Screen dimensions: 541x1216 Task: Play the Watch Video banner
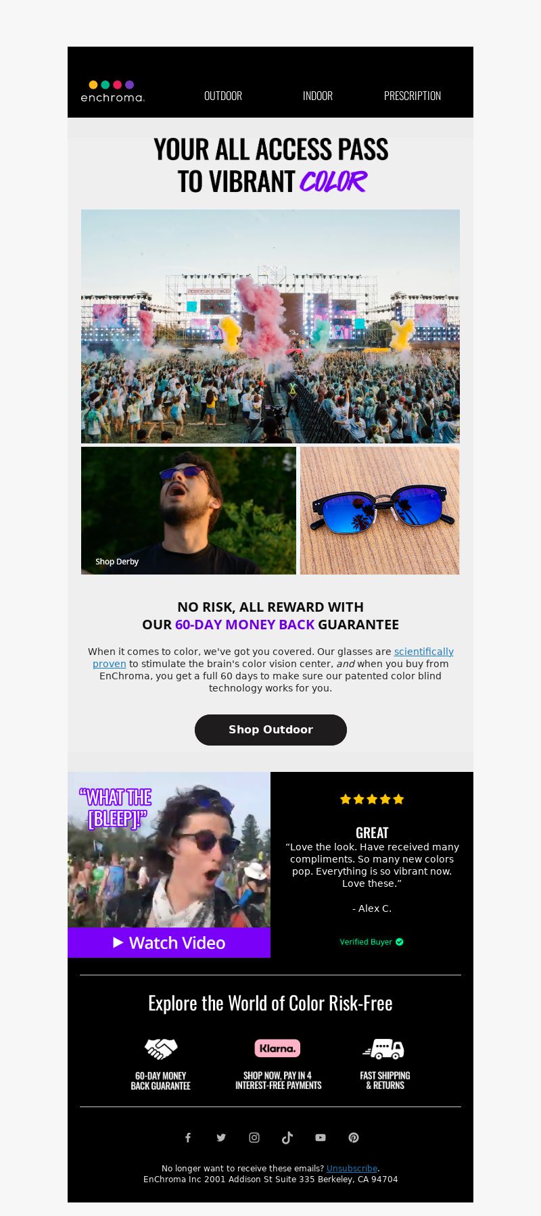point(169,942)
